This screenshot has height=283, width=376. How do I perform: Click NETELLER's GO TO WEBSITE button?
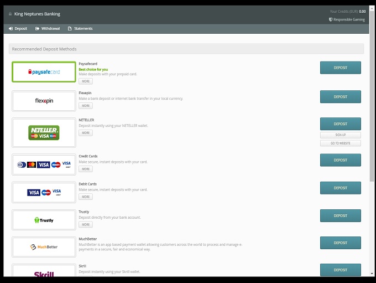[340, 143]
